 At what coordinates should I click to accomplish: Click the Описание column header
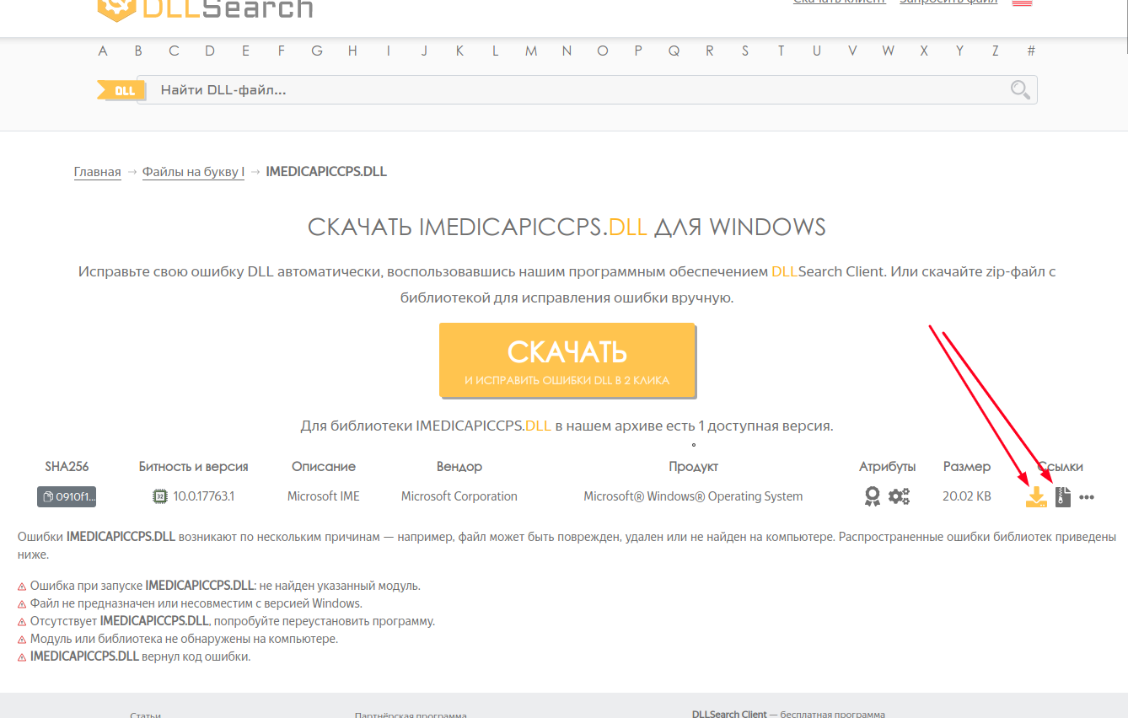point(324,466)
